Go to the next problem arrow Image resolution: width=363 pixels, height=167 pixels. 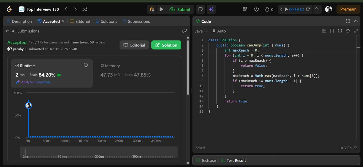click(x=75, y=9)
